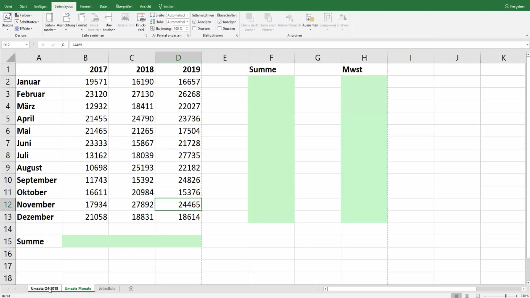Switch to the Start ribbon tab
The width and height of the screenshot is (530, 298).
pyautogui.click(x=23, y=6)
